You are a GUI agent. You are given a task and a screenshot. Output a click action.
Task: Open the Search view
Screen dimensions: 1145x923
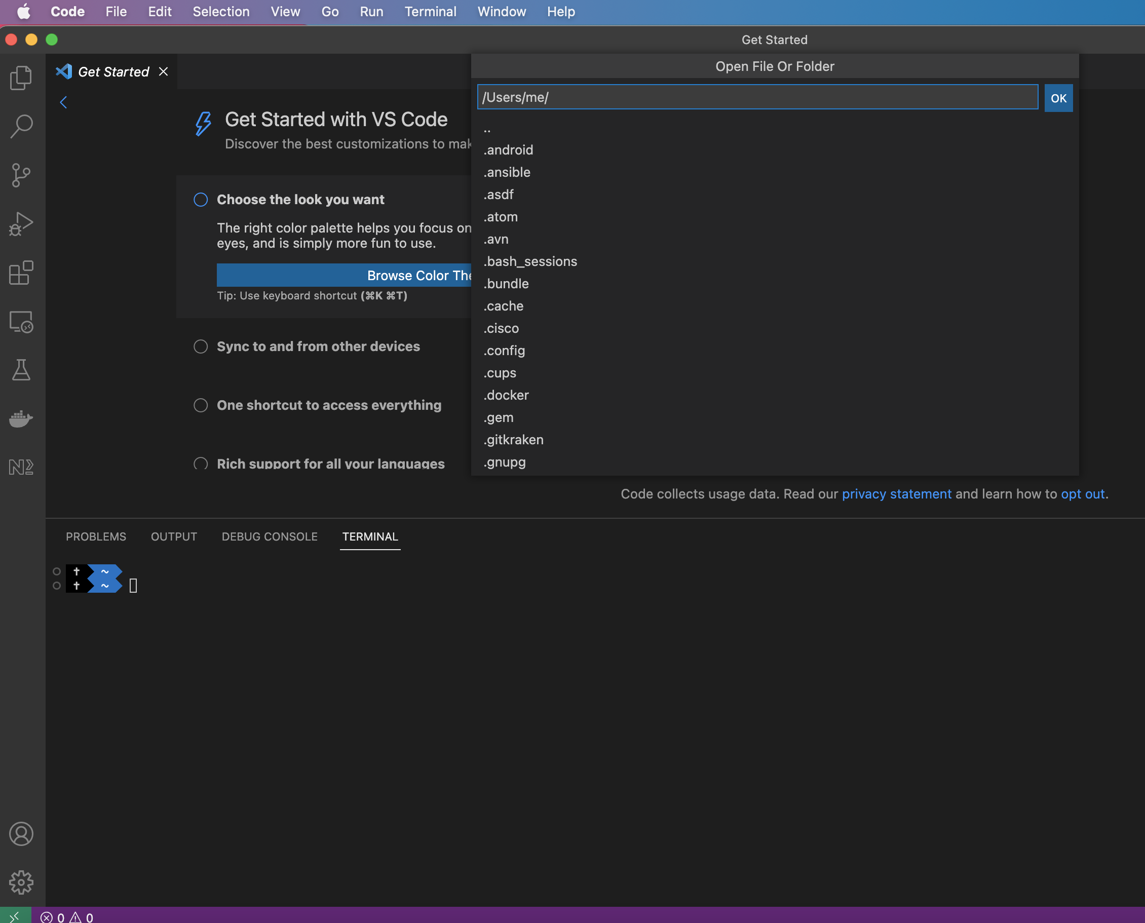(x=21, y=126)
